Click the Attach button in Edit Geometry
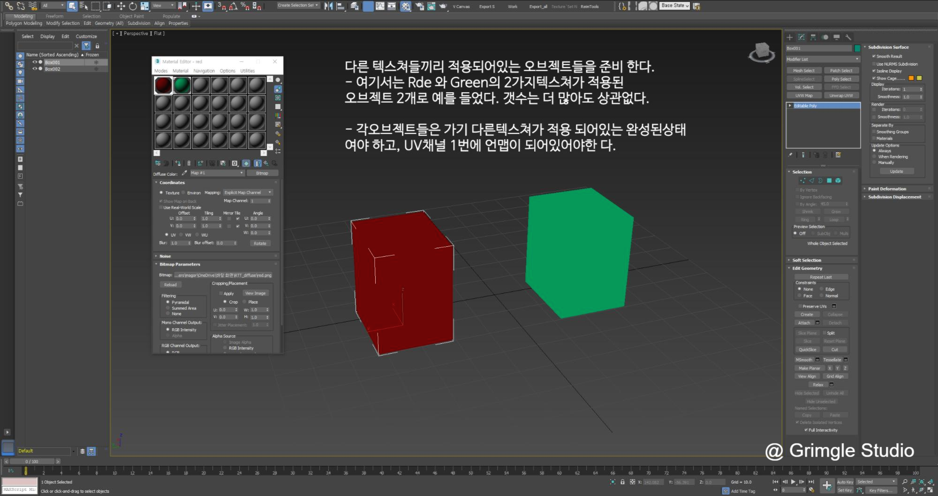This screenshot has width=938, height=496. pyautogui.click(x=804, y=323)
